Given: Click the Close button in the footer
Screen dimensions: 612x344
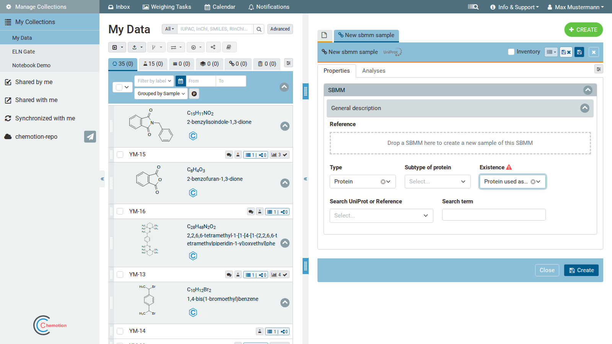Looking at the screenshot, I should [547, 270].
